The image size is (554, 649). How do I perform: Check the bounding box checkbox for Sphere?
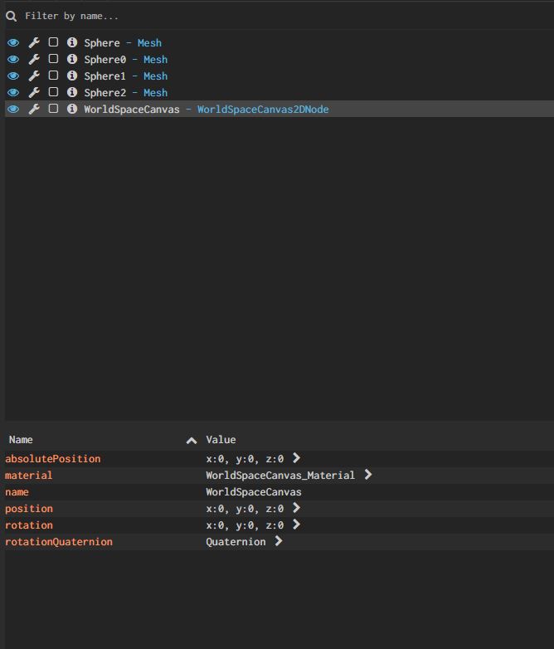53,42
